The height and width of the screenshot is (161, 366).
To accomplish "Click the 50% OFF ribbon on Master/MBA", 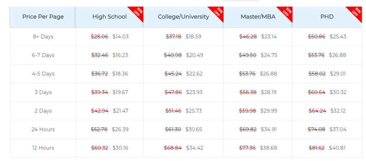I will (286, 12).
